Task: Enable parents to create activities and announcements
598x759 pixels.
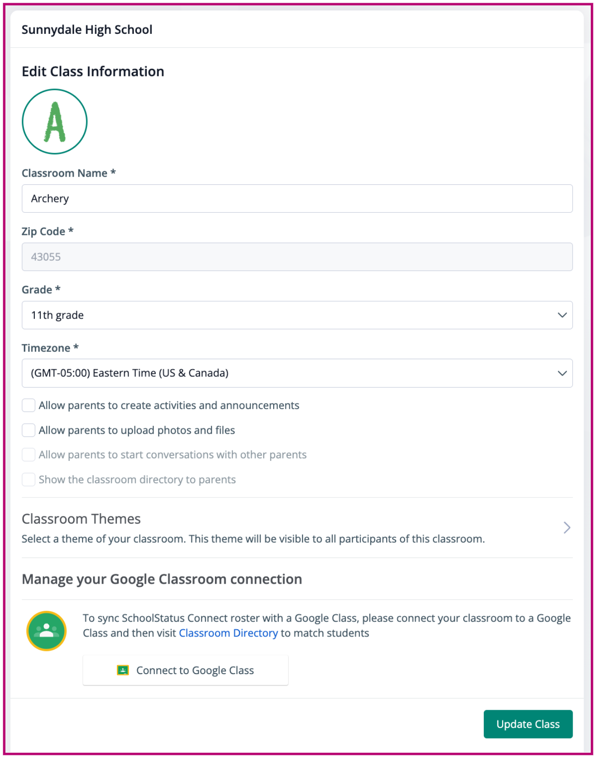Action: point(29,405)
